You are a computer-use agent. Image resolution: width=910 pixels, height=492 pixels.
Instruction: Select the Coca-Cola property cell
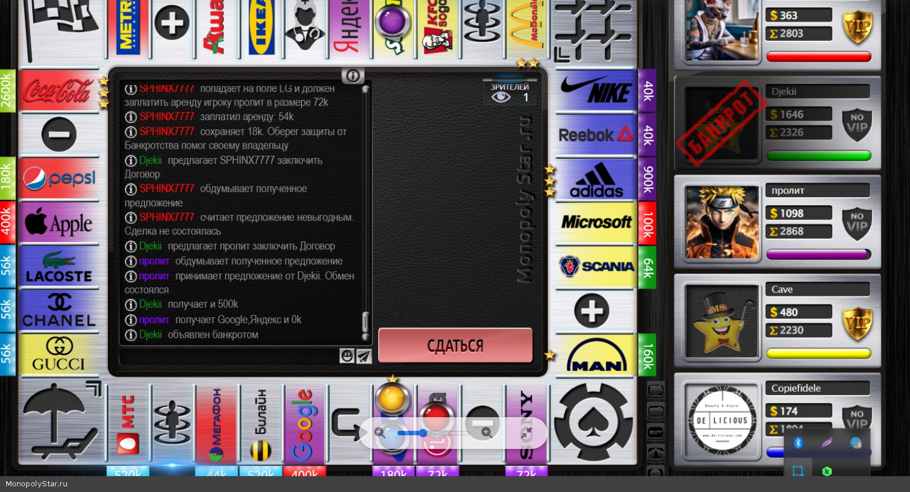[58, 91]
